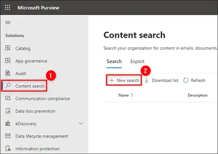Click the Content search magnifier icon
218x154 pixels.
(x=8, y=85)
